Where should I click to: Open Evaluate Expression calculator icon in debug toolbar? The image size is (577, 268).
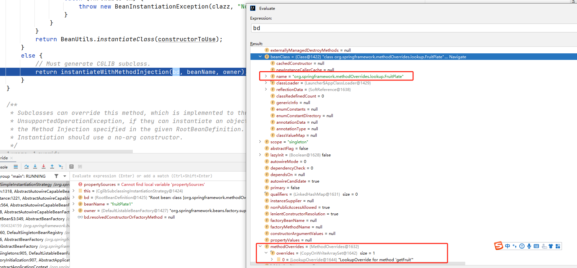point(71,167)
